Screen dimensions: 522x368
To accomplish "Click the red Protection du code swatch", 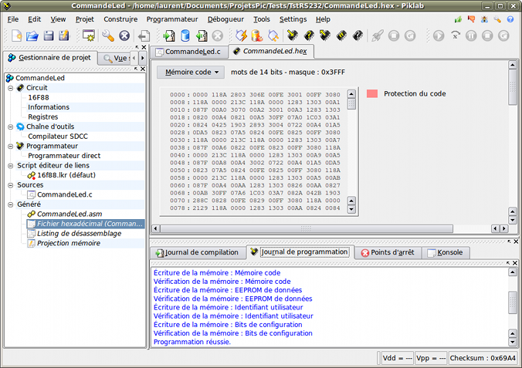I will 372,93.
